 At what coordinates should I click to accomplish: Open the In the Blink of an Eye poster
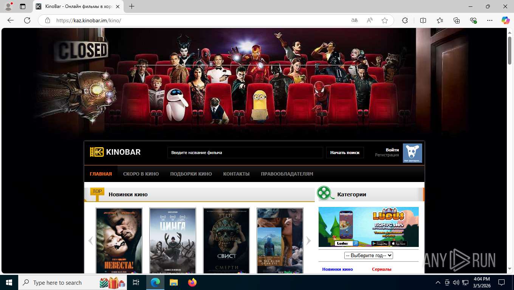pos(280,241)
